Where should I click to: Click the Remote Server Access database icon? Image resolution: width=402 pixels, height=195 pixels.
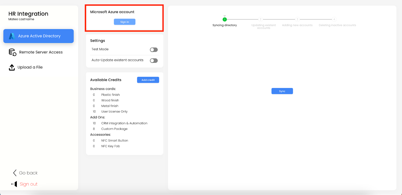[x=13, y=52]
